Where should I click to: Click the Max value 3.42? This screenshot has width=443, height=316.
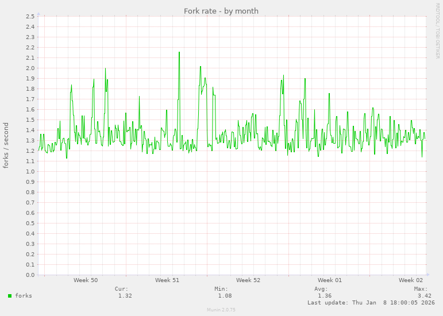(x=424, y=296)
